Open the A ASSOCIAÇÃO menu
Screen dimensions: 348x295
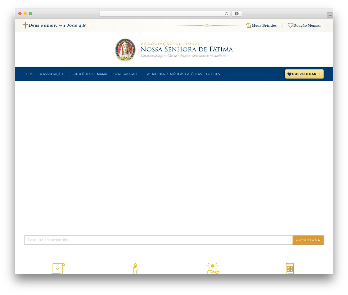click(x=51, y=74)
